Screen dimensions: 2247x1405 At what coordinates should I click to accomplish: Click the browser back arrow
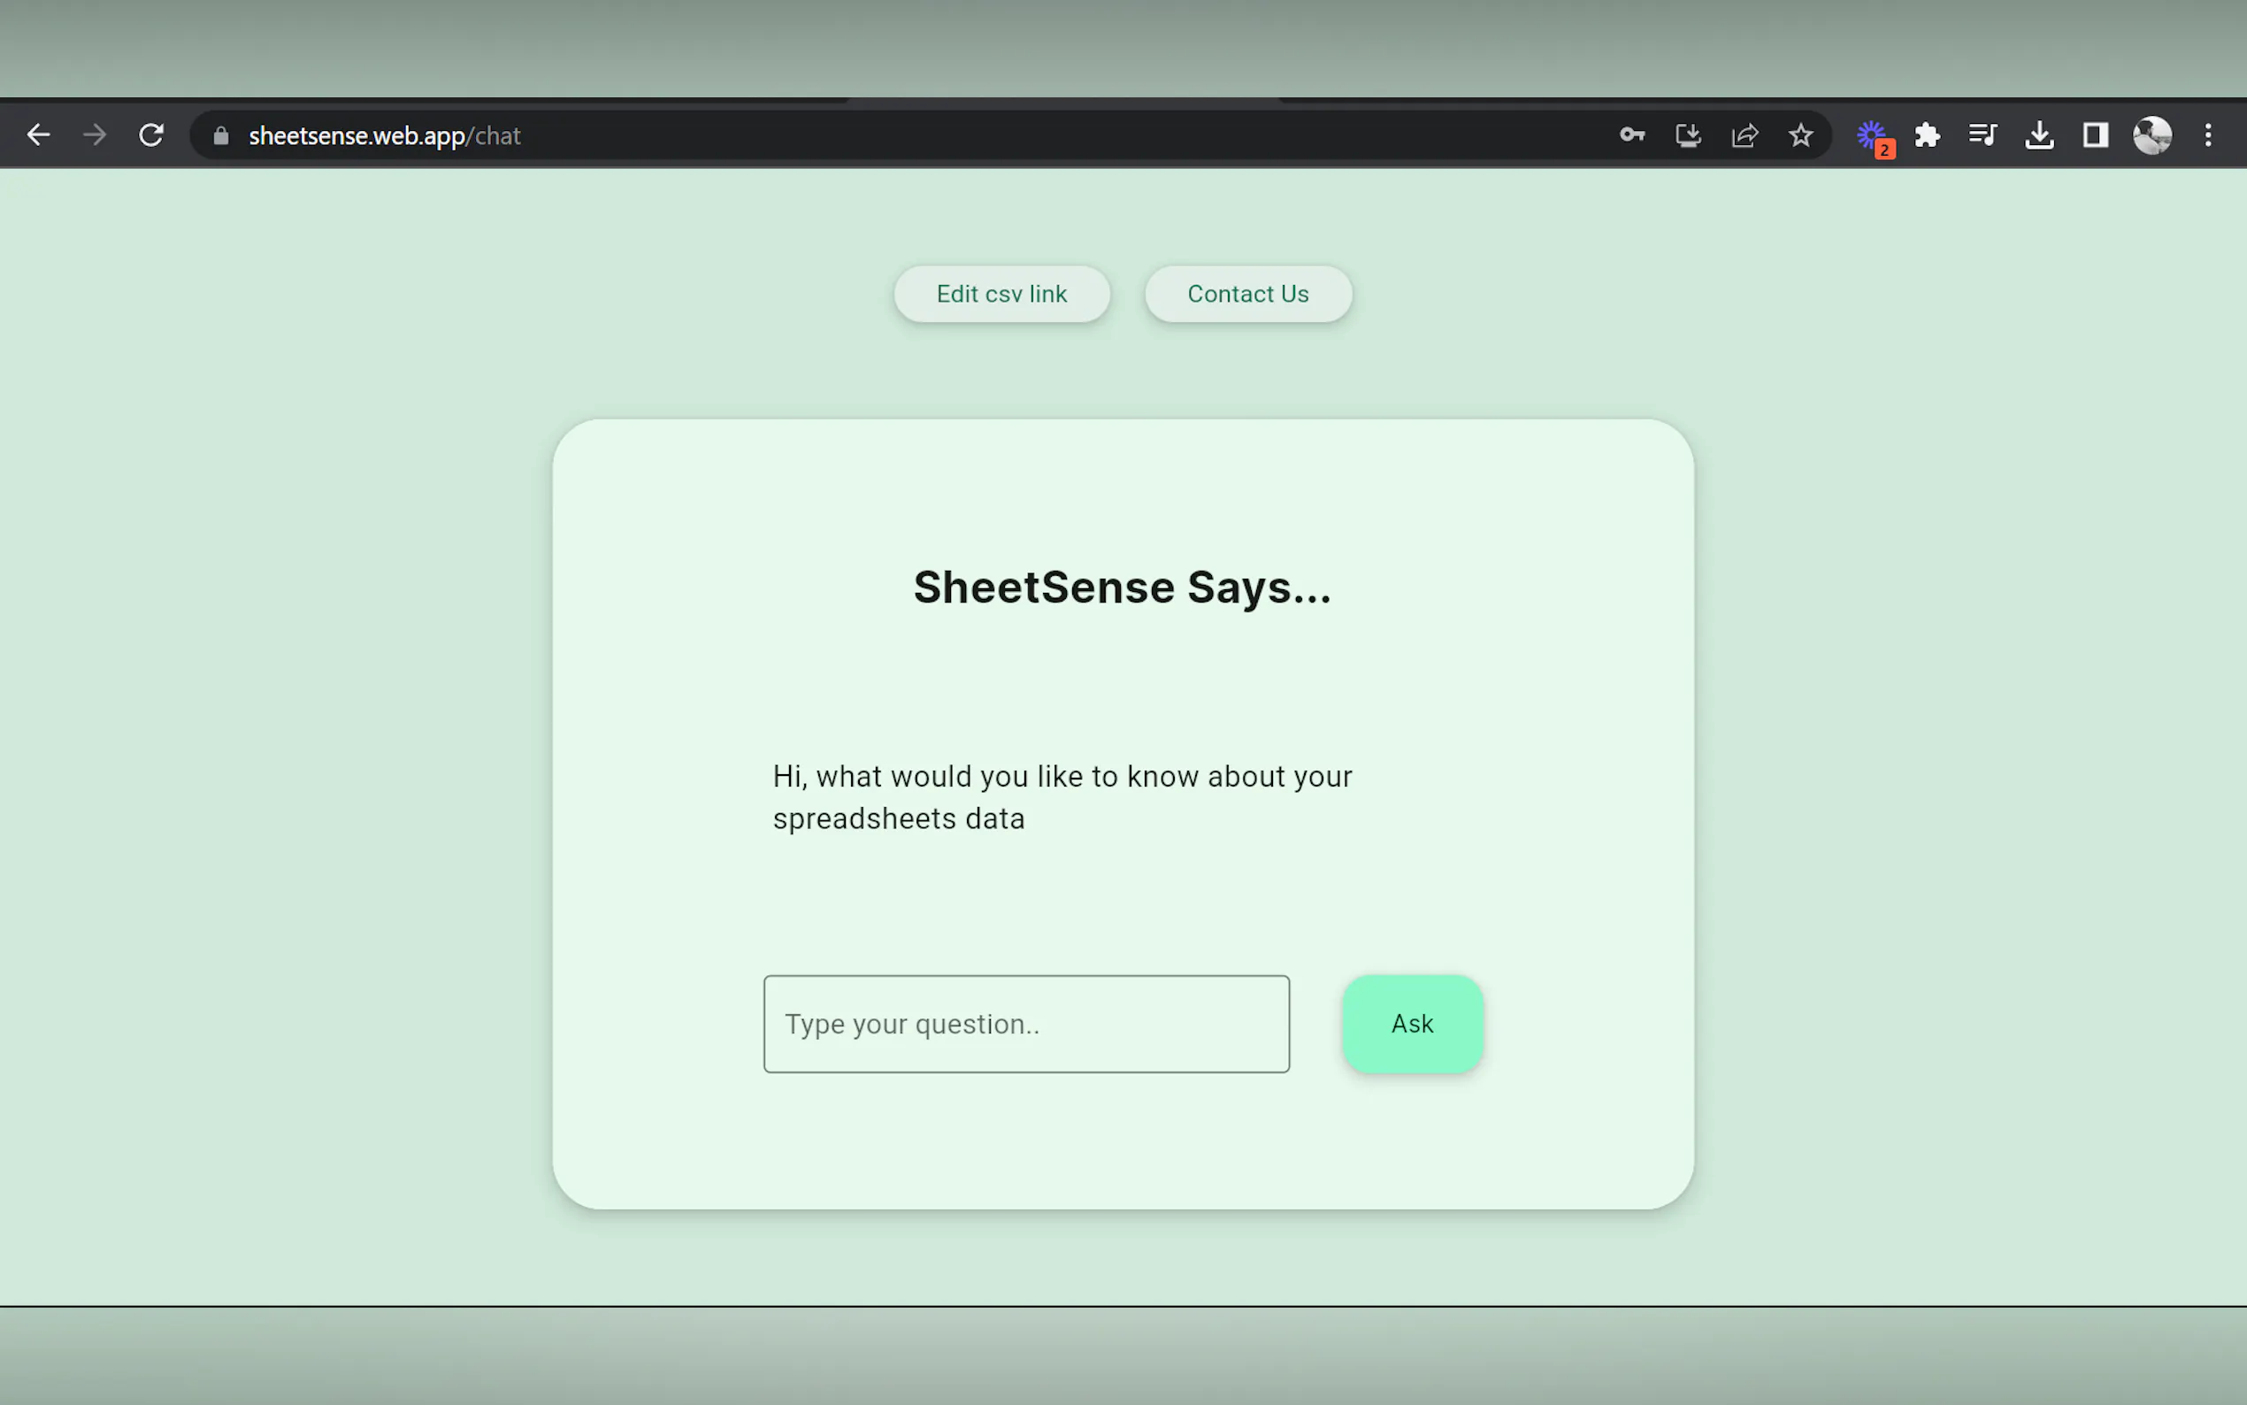click(38, 135)
